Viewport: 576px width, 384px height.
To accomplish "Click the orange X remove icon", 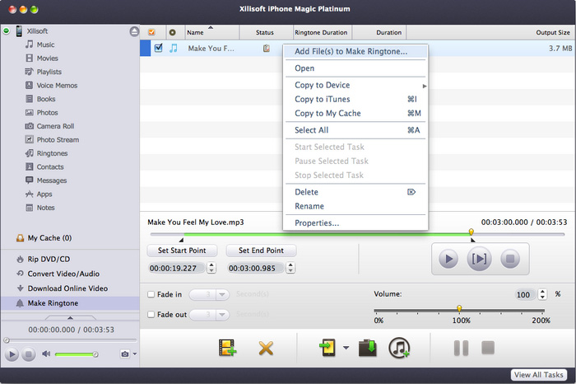I will pos(266,348).
